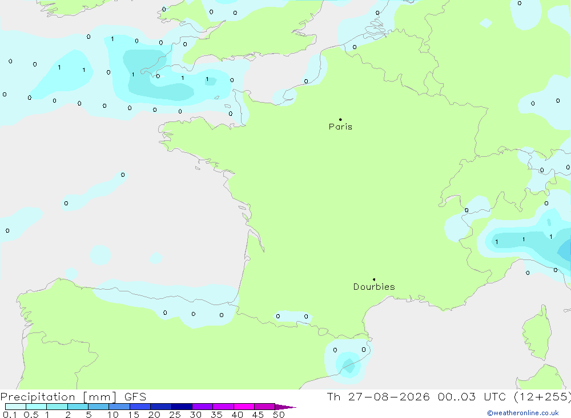Select the Paris location dot marker
The height and width of the screenshot is (418, 571).
coord(340,119)
